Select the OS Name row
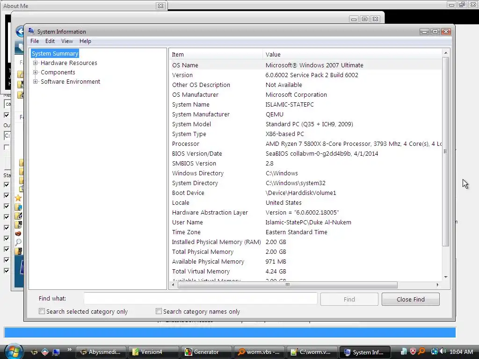Viewport: 479px width, 359px height. click(x=305, y=65)
